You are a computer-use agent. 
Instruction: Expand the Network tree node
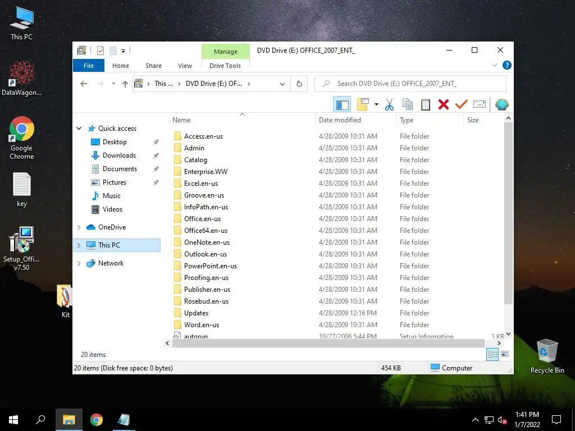tap(79, 263)
